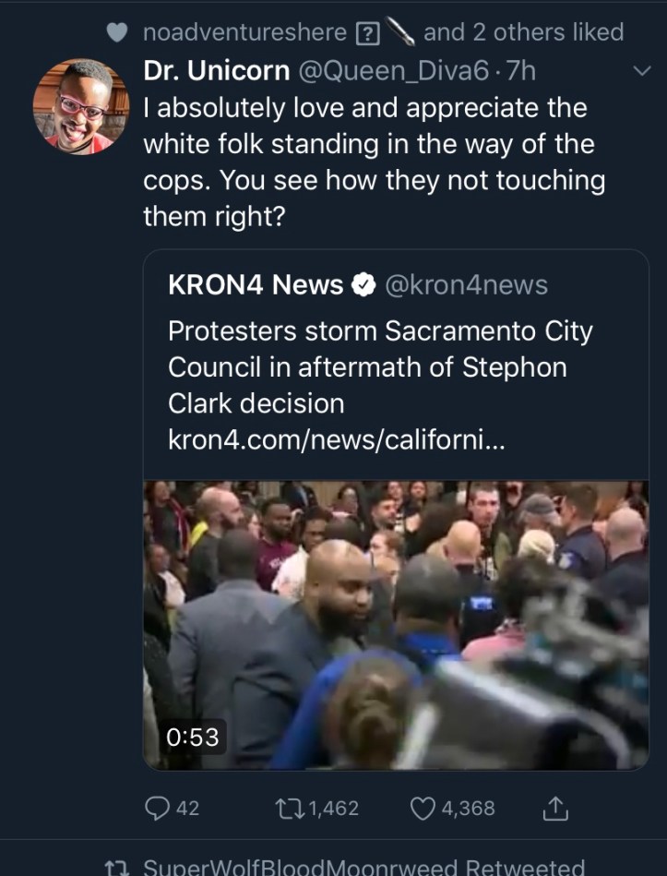
Task: Click the verified badge next to KRON4 News
Action: click(x=364, y=285)
